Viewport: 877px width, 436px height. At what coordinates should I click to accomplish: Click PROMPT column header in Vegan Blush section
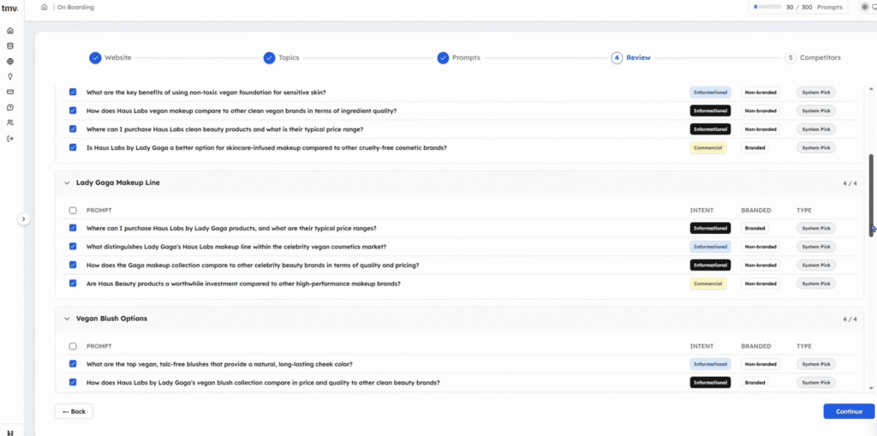click(x=99, y=346)
